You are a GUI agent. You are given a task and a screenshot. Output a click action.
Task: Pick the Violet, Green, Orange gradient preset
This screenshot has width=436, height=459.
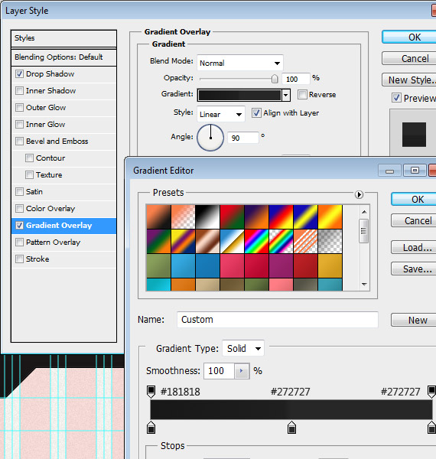click(x=158, y=242)
